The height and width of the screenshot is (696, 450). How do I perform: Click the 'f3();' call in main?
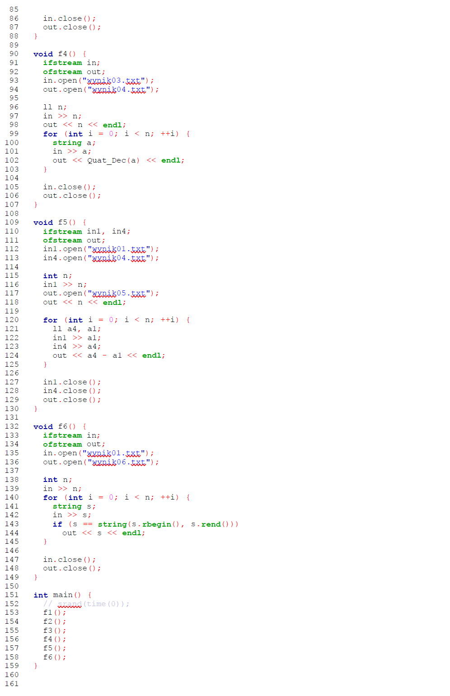click(x=55, y=631)
